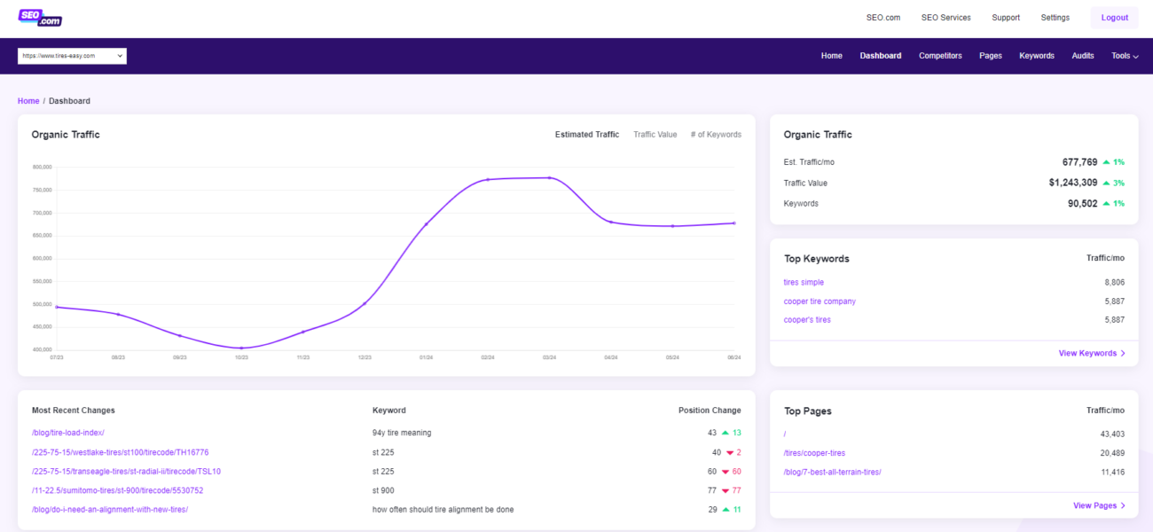Open the 'cooper tire company' keyword link
1153x532 pixels.
coord(819,301)
